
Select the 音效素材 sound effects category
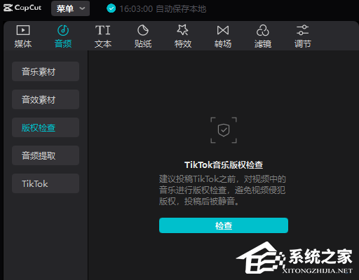(46, 99)
